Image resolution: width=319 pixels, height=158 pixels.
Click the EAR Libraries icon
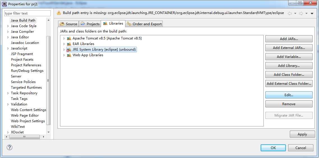(x=69, y=44)
